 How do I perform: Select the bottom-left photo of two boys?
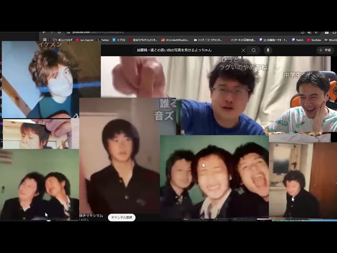pyautogui.click(x=39, y=184)
